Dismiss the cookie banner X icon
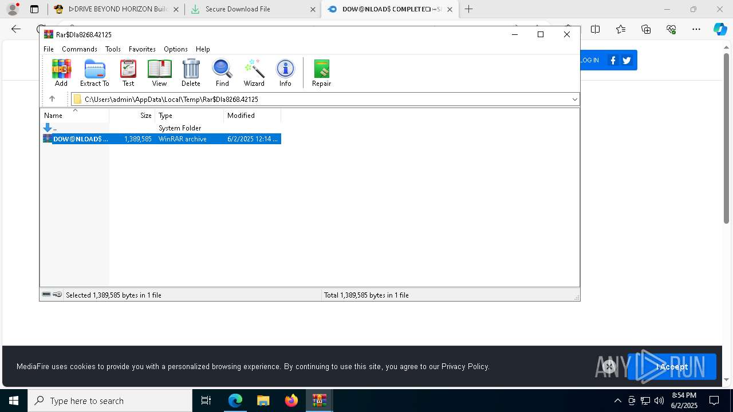 609,367
